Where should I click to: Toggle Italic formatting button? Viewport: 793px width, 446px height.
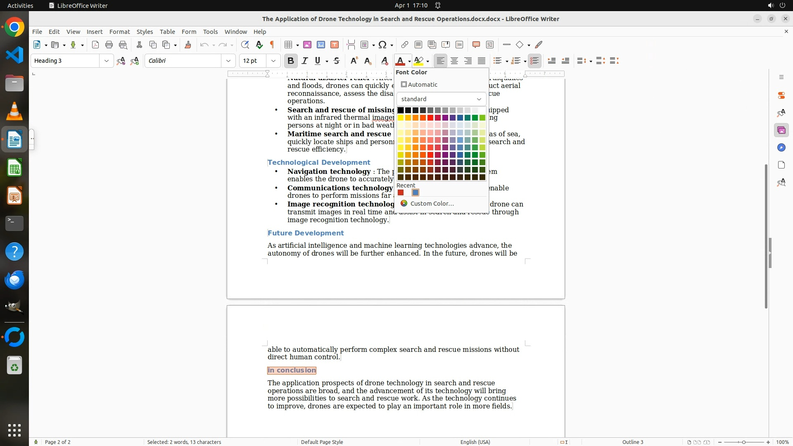click(305, 61)
